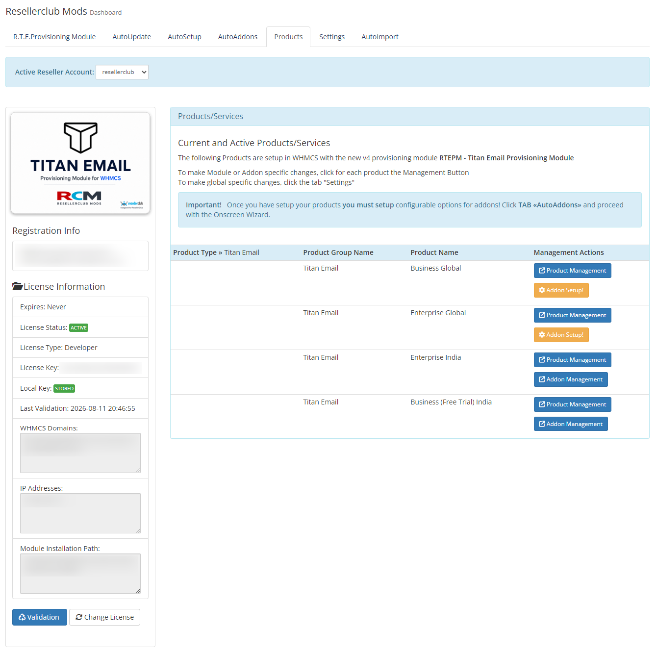Click the Product Group Name column header
Viewport: 657px width, 653px height.
(x=338, y=252)
